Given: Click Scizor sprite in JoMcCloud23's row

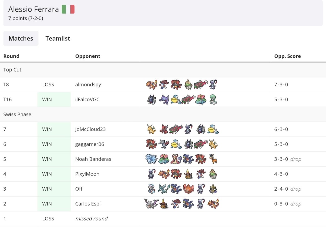Looking at the screenshot, I should 164,129.
